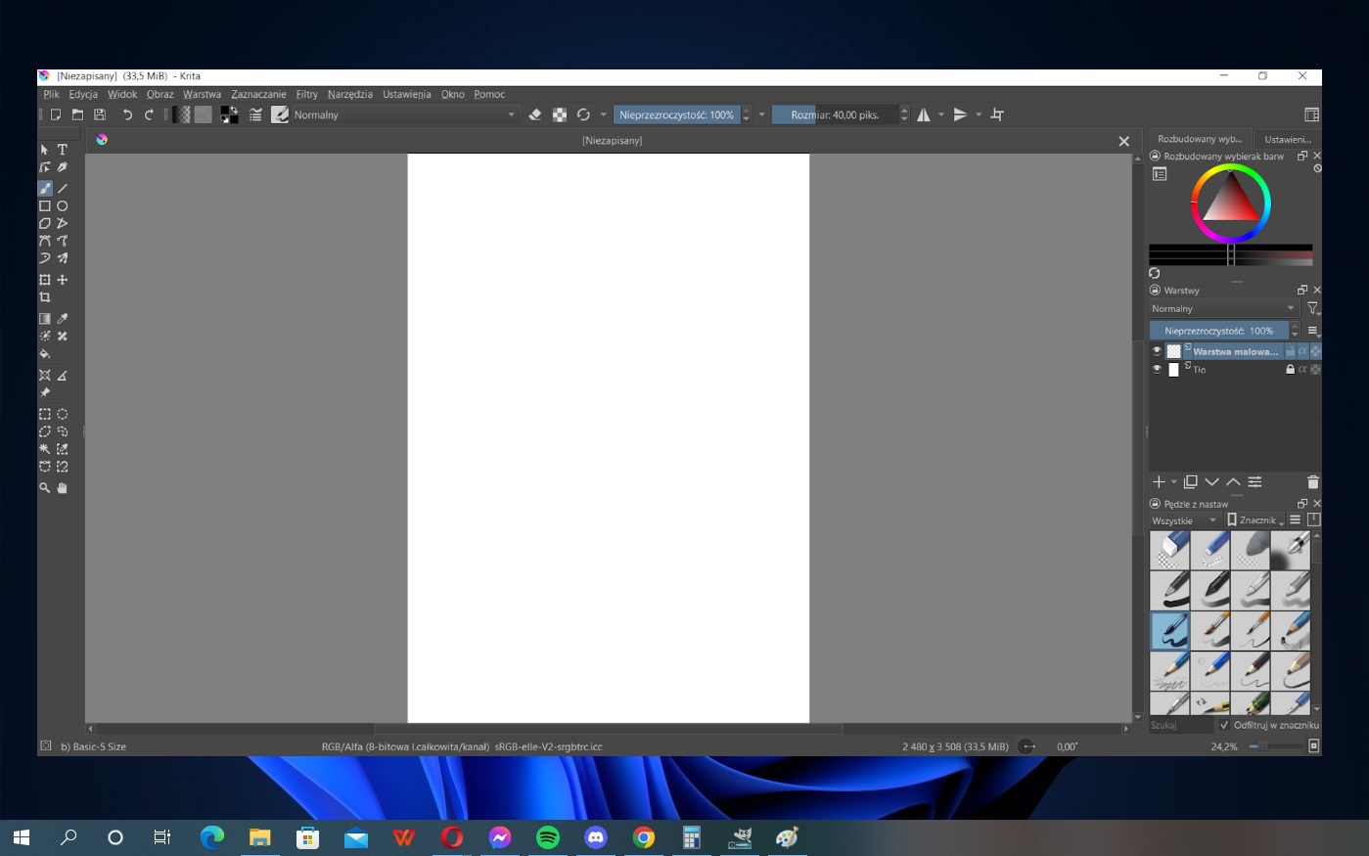Click the Znacznik tag button
The height and width of the screenshot is (856, 1369).
point(1255,520)
